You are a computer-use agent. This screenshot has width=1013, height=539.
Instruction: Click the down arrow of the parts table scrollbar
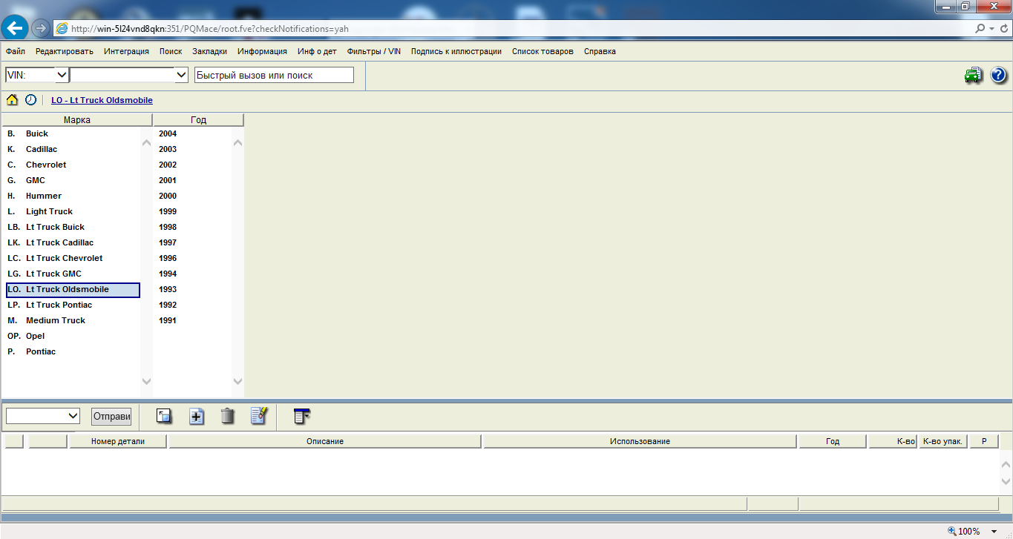point(1006,481)
